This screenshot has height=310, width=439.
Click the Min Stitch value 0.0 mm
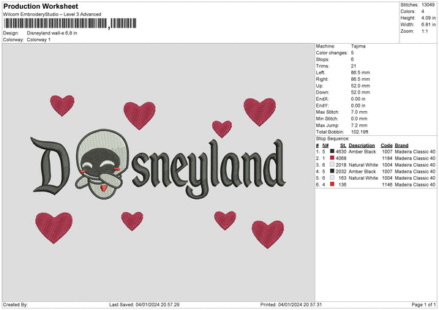click(359, 118)
